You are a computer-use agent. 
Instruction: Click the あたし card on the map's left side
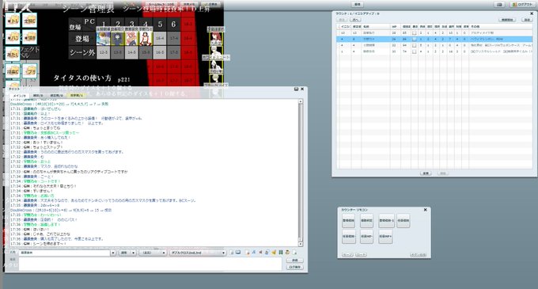(13, 54)
